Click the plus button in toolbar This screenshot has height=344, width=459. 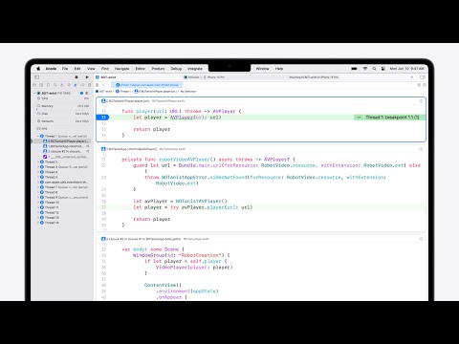412,77
